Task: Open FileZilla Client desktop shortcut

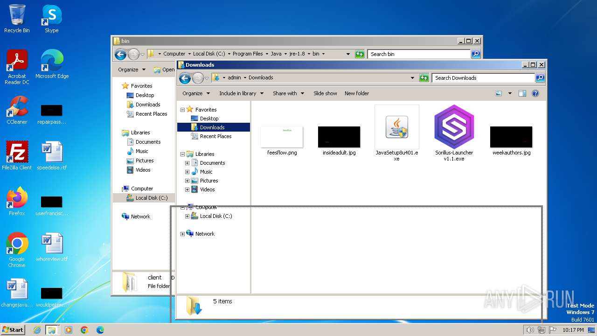Action: [17, 155]
